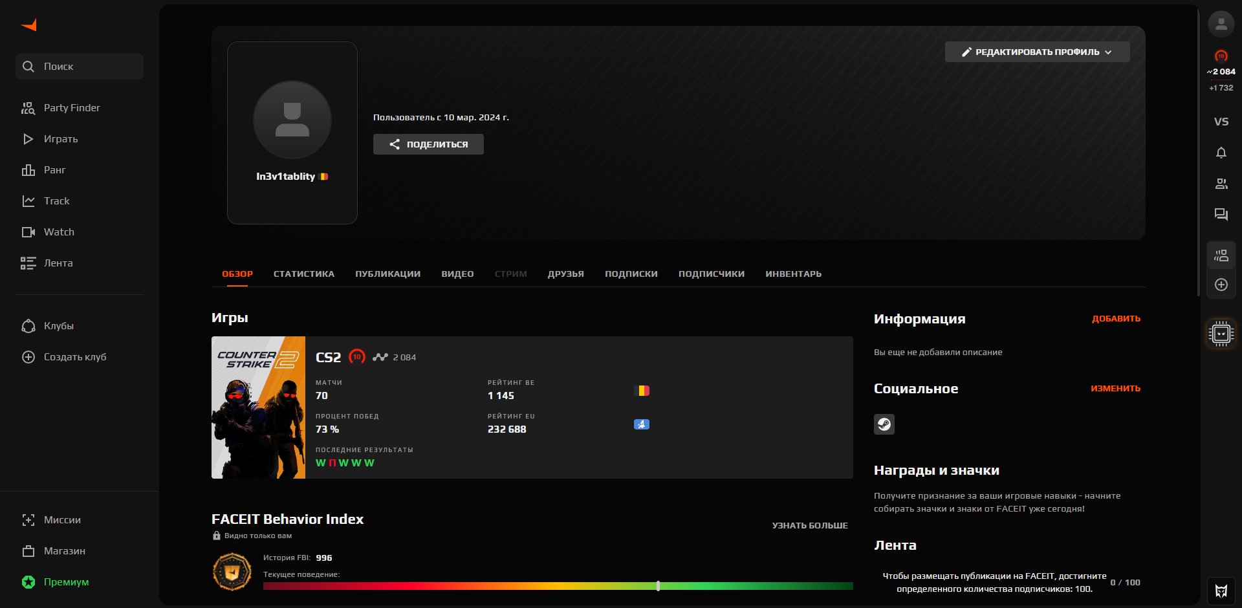Click the plus circle icon in right sidebar

pos(1221,285)
